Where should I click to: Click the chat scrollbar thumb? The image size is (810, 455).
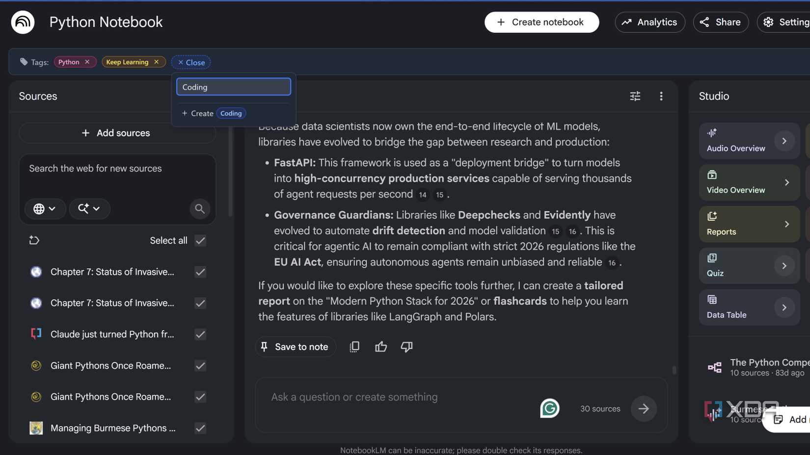coord(674,370)
